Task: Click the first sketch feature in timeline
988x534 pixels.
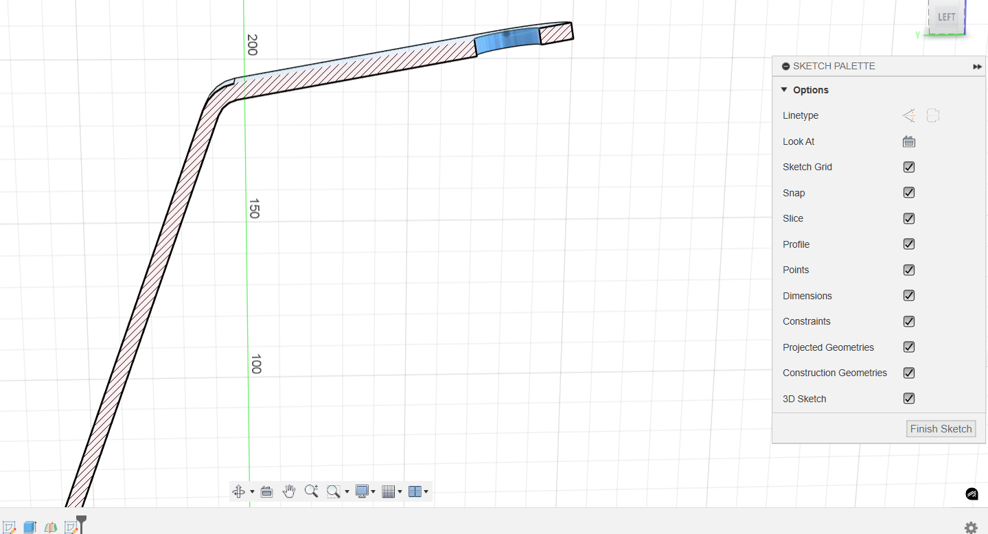Action: [10, 527]
